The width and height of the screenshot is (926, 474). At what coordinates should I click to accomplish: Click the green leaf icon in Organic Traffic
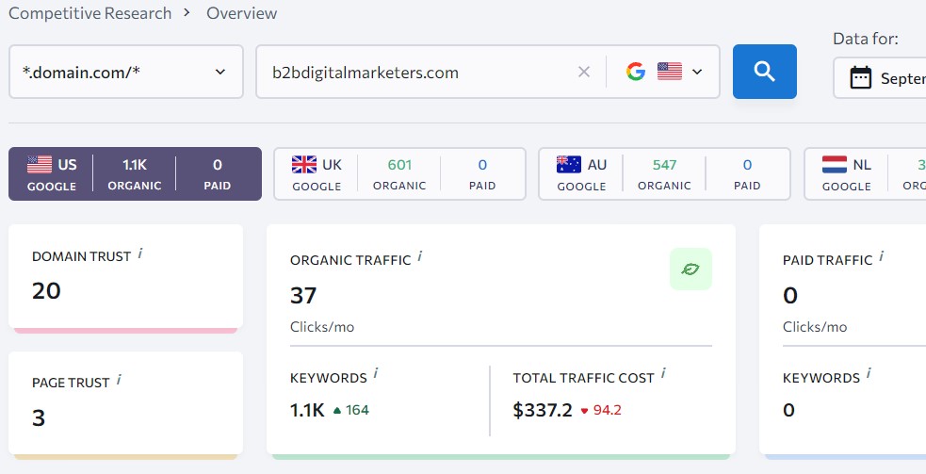690,269
